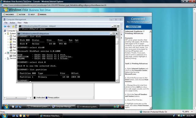The height and width of the screenshot is (118, 196).
Task: Select Reliability and Performance icon in tree
Action: pos(11,47)
